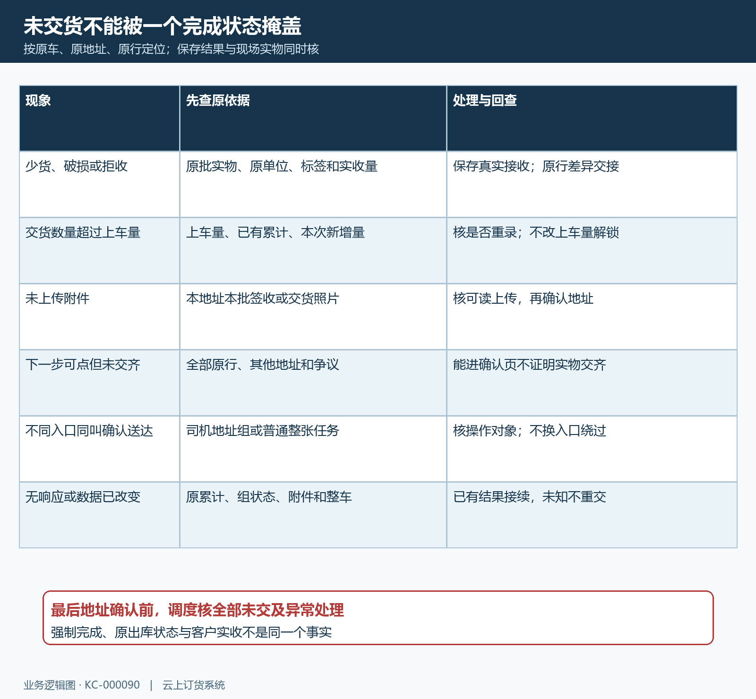Click the cell 本地址本批签收或交货照片

(x=313, y=317)
